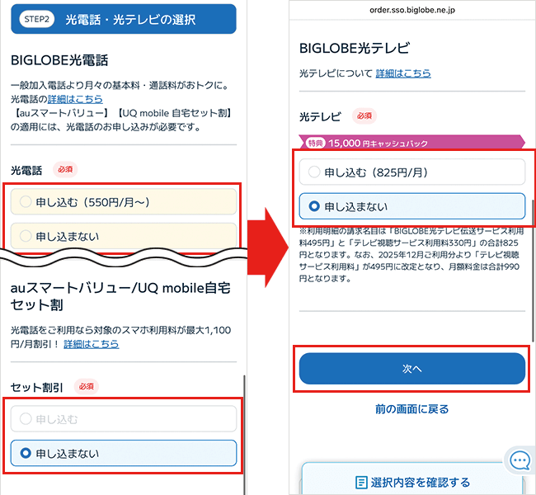Open 詳細はこちら link for auスマートバリュー discount
Screen dimensions: 536x495
click(x=91, y=344)
